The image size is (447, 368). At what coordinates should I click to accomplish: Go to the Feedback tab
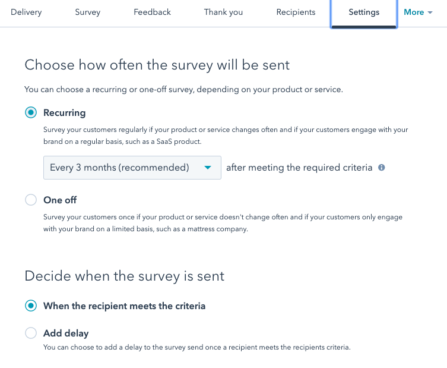tap(152, 12)
